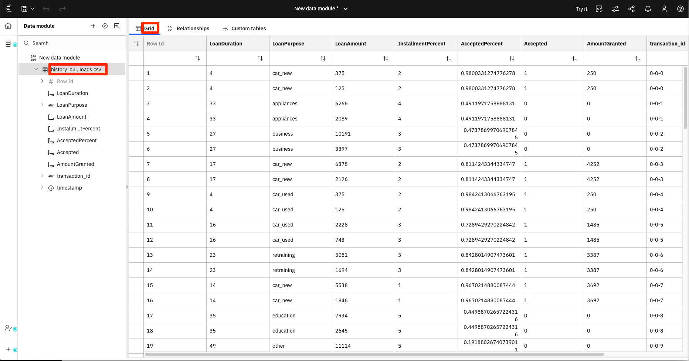Click the compass icon in Data module header

(x=105, y=26)
